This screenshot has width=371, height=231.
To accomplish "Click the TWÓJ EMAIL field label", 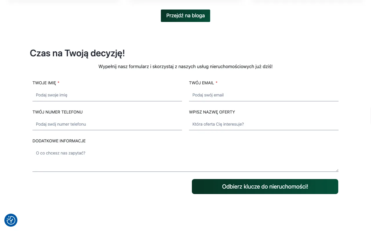I will (x=201, y=83).
